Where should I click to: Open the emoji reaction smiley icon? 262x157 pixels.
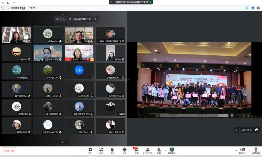coord(257,130)
